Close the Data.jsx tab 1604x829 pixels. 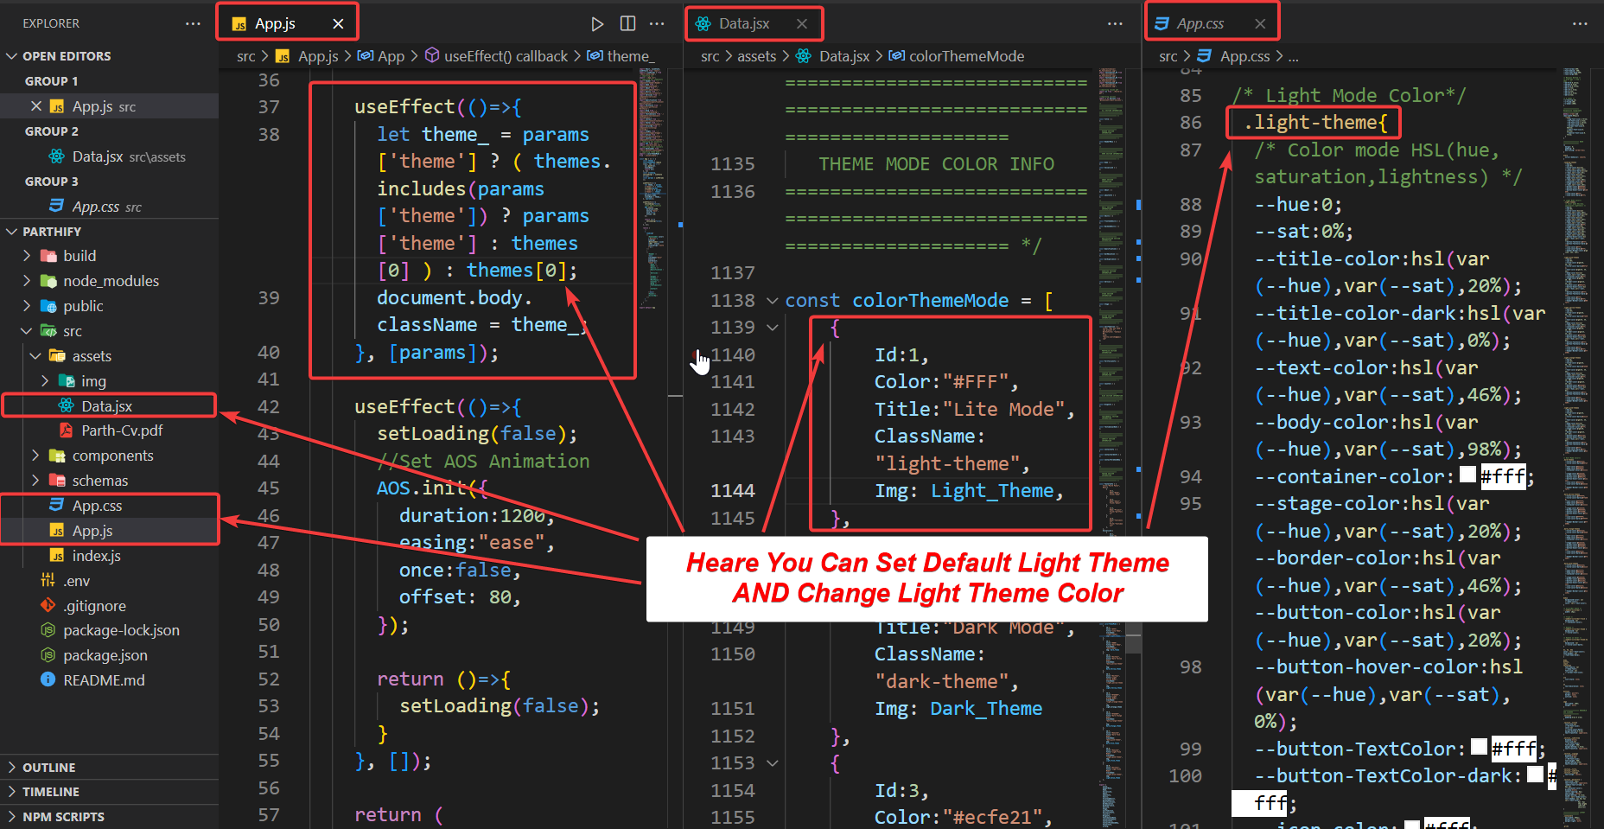click(x=800, y=23)
